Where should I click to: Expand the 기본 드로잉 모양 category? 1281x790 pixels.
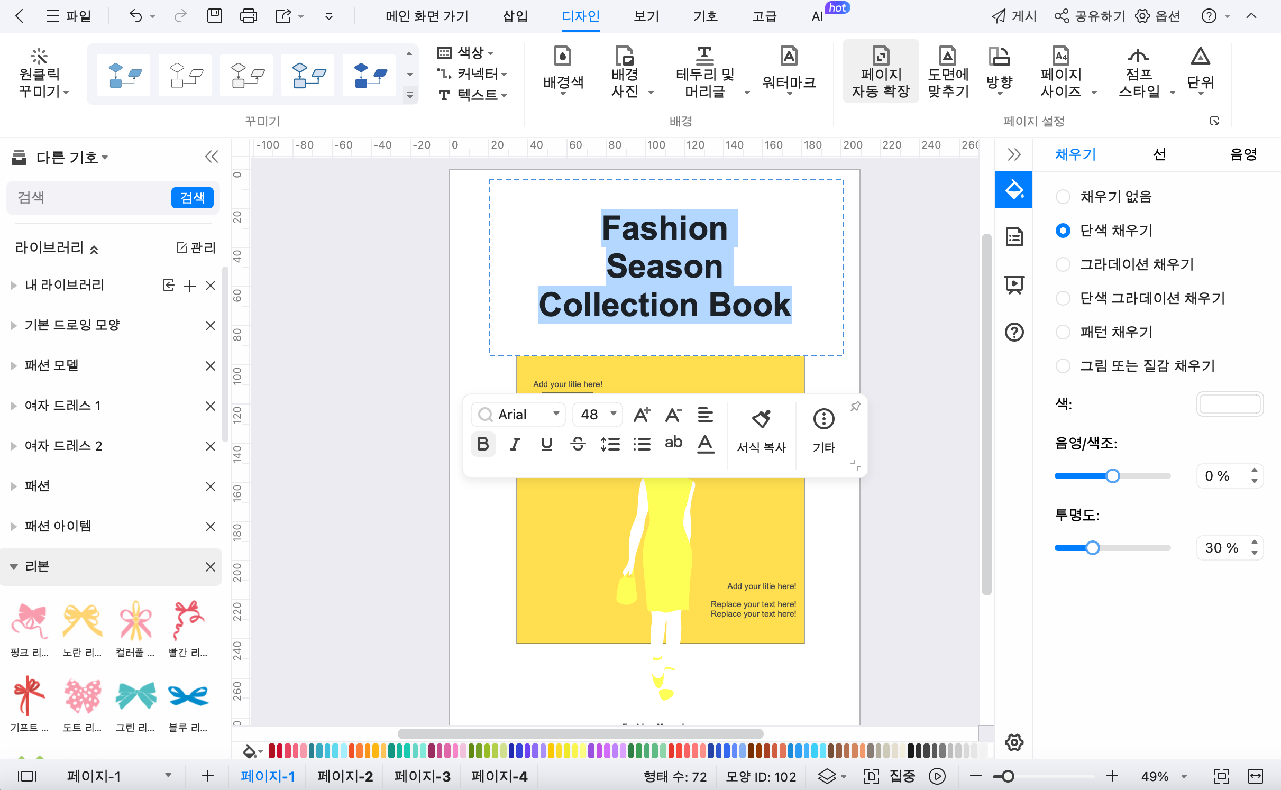point(14,326)
